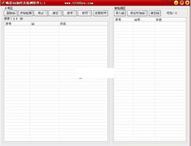The image size is (191, 146).
Task: Click the 拨号 dial button
Action: coord(70,13)
